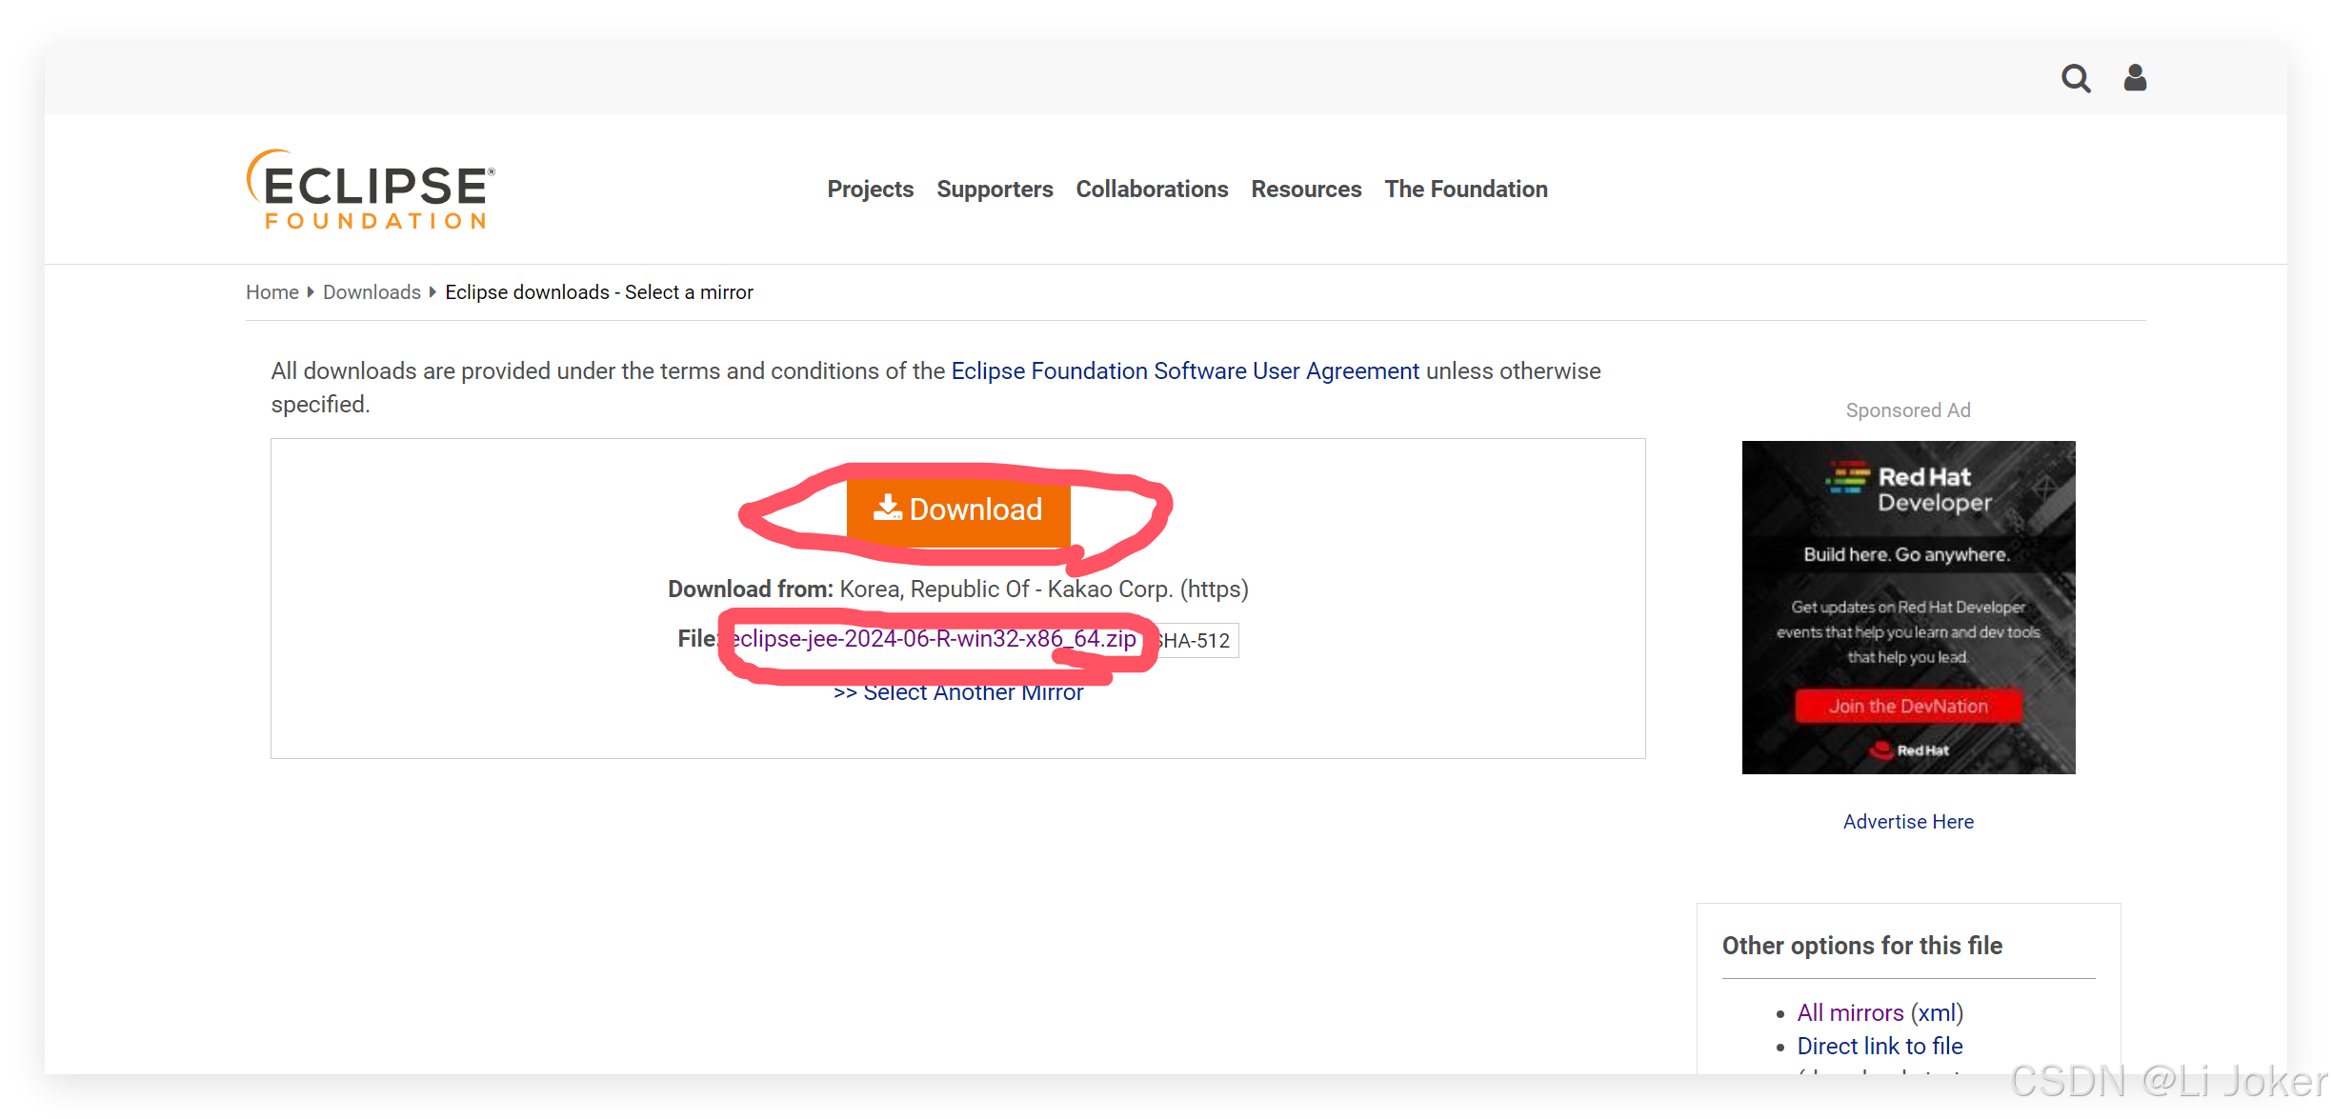Open the Collaborations menu
Image resolution: width=2332 pixels, height=1119 pixels.
click(x=1152, y=189)
